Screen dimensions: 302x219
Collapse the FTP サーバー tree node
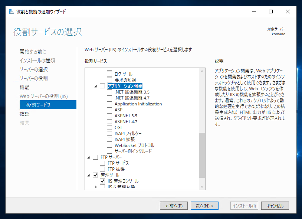[x=89, y=157]
